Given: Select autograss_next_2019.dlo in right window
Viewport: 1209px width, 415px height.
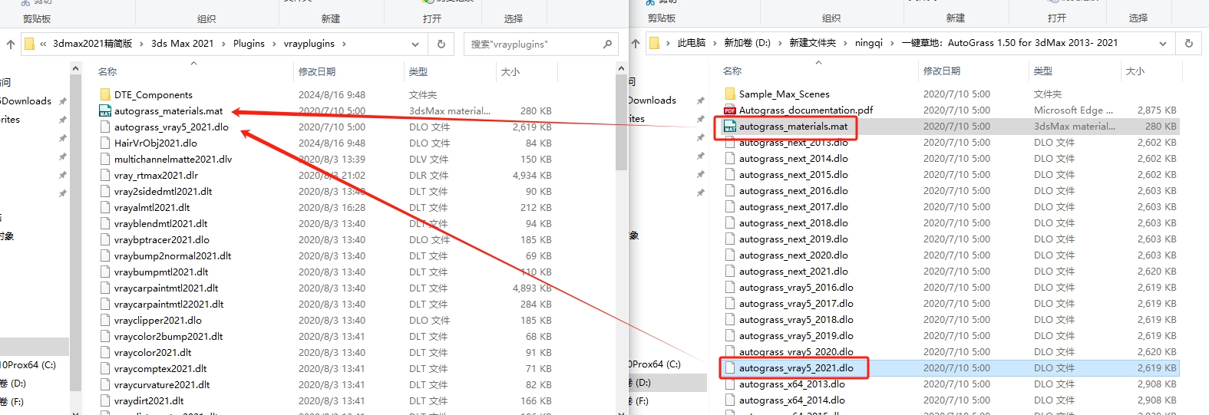Looking at the screenshot, I should [794, 239].
